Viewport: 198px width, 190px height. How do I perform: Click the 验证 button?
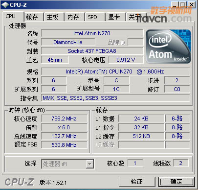137,182
